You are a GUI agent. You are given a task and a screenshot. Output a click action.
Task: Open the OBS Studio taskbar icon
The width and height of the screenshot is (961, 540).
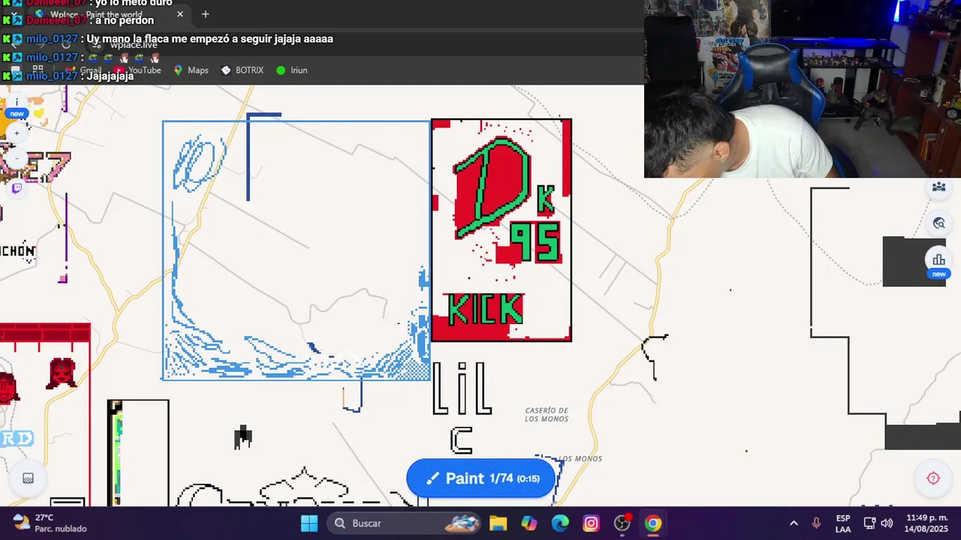pyautogui.click(x=622, y=523)
